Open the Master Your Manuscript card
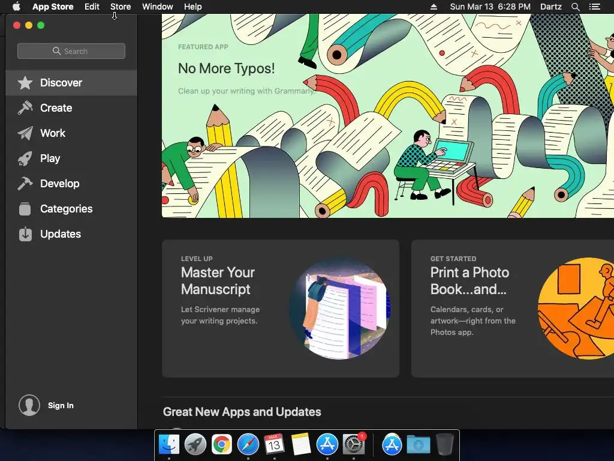Image resolution: width=614 pixels, height=461 pixels. click(281, 309)
